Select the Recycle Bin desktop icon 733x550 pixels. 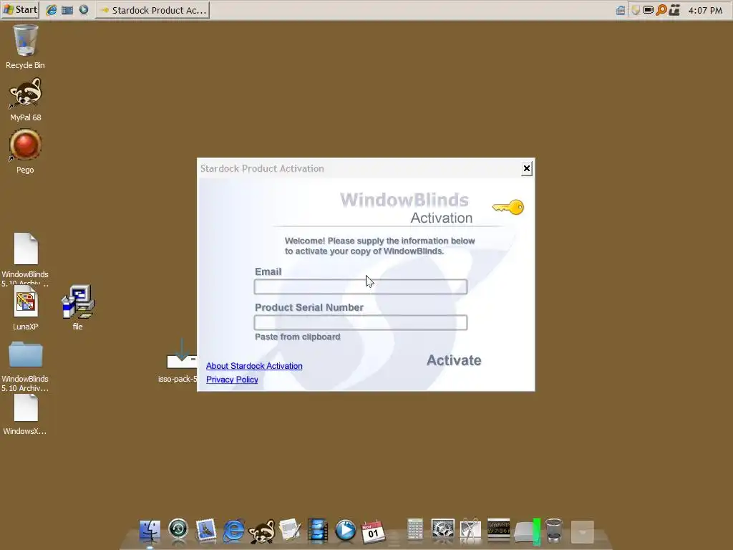click(25, 48)
